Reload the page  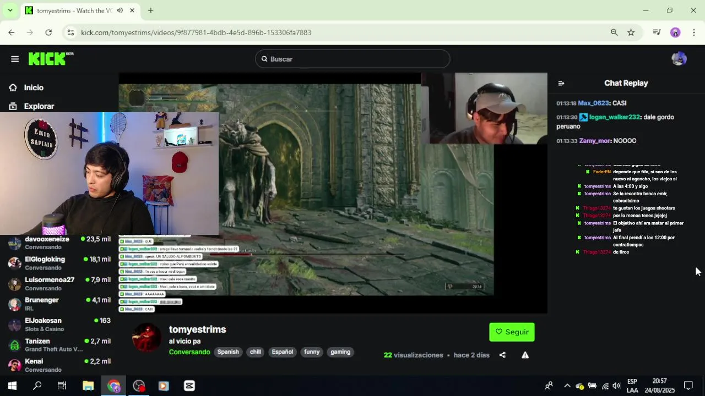point(48,32)
